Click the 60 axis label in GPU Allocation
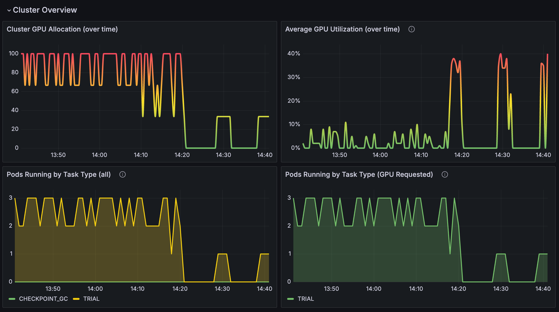The image size is (559, 312). coord(15,91)
